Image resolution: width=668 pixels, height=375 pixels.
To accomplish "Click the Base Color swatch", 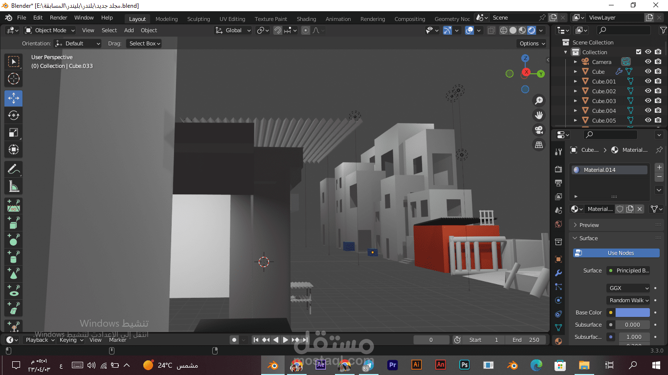I will [632, 312].
